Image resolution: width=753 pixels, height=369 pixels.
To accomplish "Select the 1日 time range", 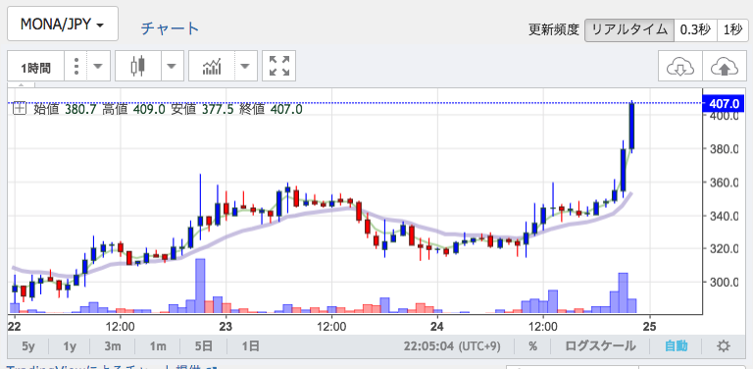I will click(251, 345).
